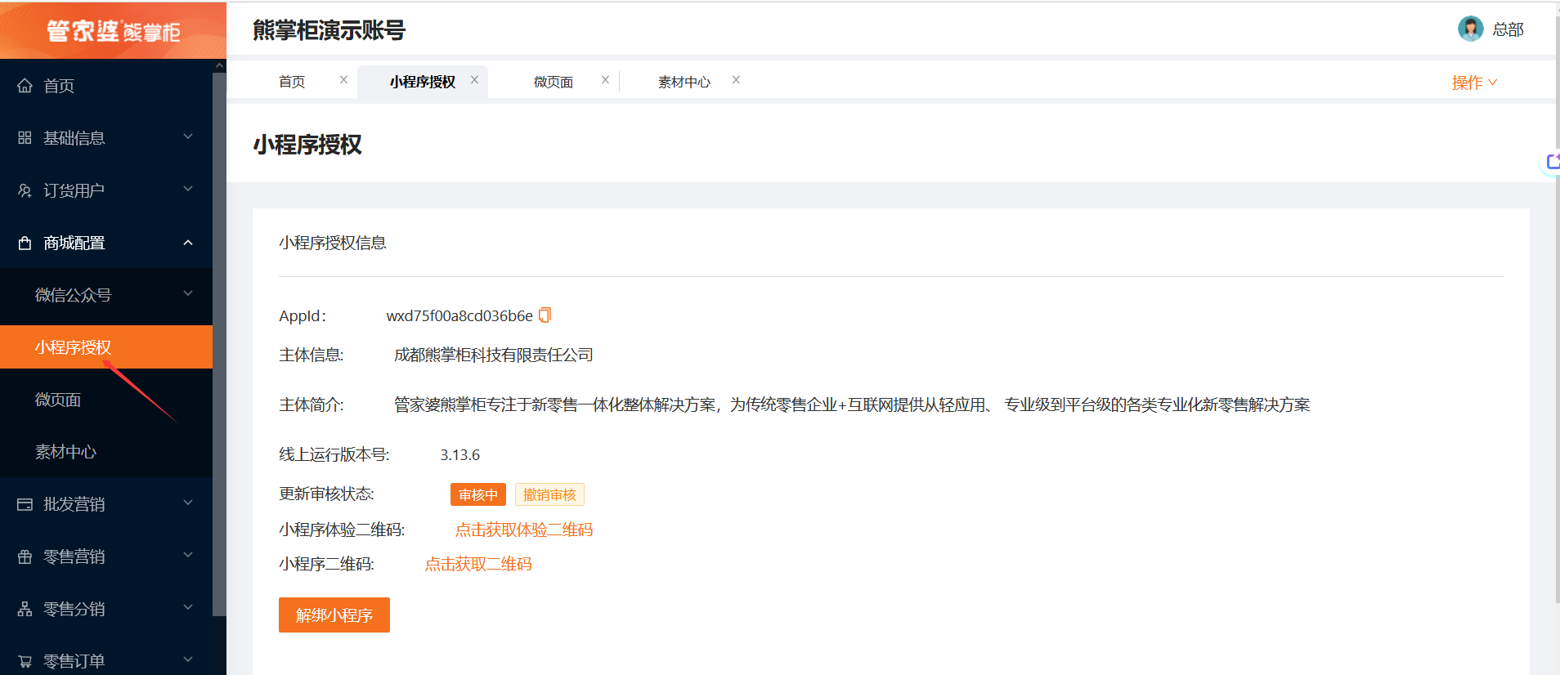This screenshot has height=675, width=1560.
Task: Select 小程序授权 in the sidebar
Action: 106,347
